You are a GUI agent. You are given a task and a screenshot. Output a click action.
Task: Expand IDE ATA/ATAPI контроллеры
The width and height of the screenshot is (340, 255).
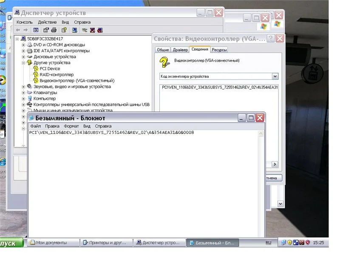click(23, 51)
